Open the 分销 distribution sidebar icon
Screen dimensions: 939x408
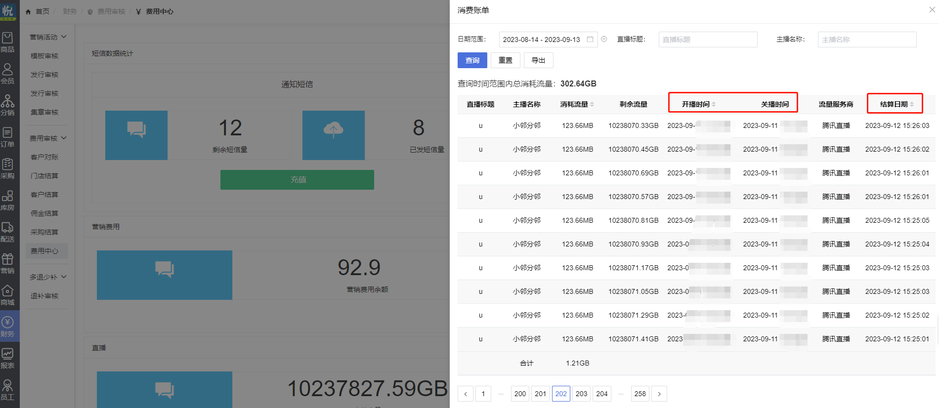[7, 105]
